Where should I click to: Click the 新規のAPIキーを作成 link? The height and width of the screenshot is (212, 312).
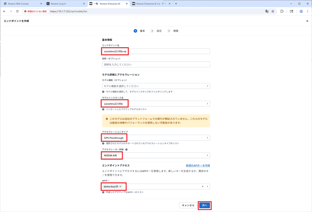(x=198, y=165)
